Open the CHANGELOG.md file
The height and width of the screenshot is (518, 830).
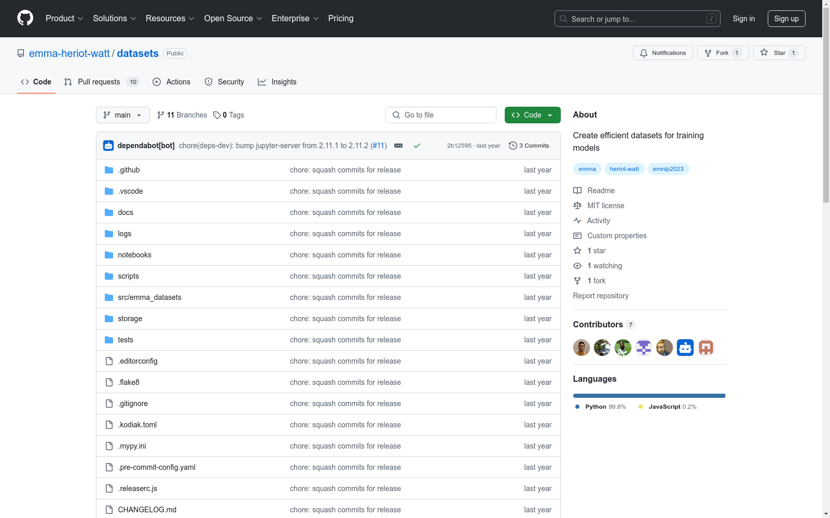coord(147,510)
